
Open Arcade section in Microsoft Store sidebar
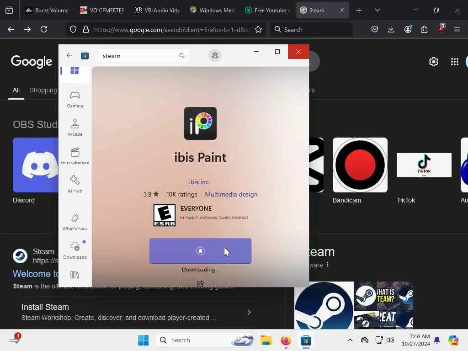(x=75, y=128)
